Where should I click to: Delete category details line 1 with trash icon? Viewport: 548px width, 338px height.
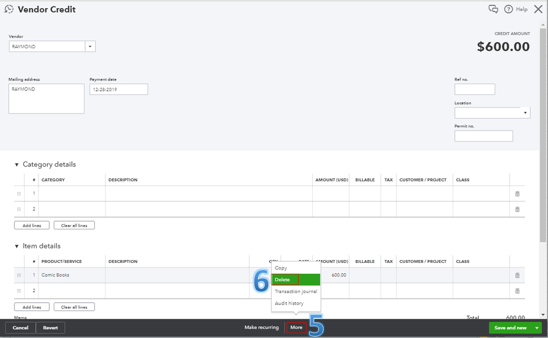click(x=517, y=194)
